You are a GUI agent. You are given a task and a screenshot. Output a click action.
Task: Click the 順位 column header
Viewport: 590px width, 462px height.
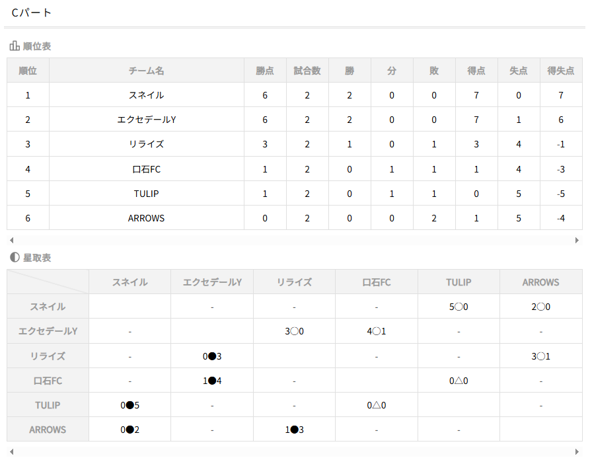[x=28, y=71]
